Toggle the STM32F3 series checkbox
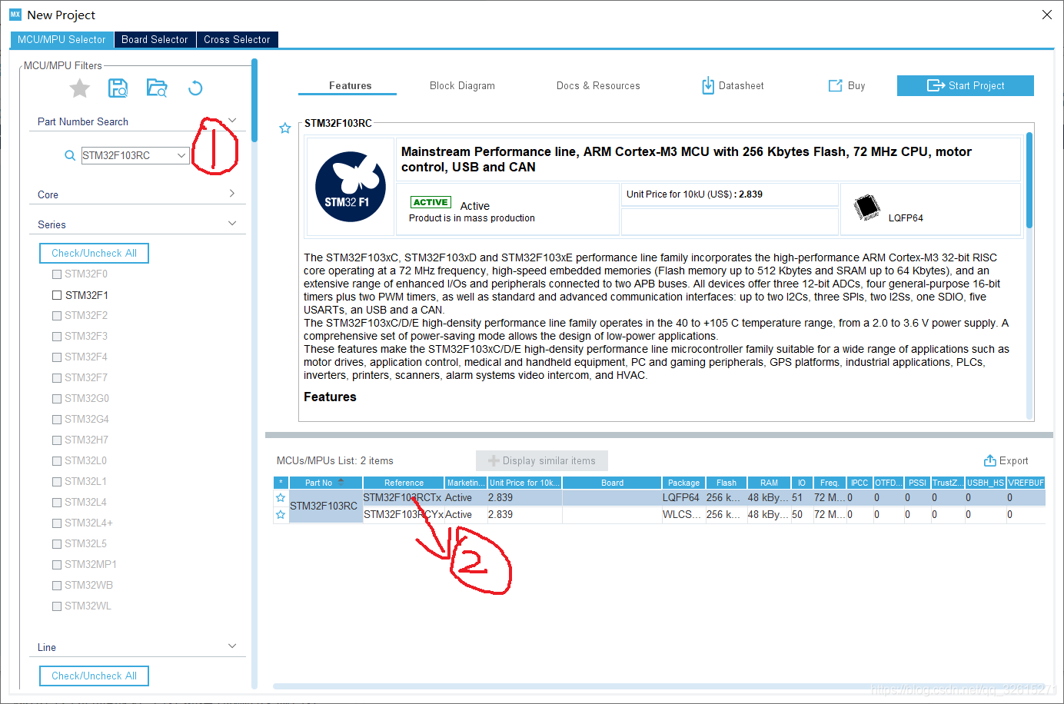The height and width of the screenshot is (704, 1064). pyautogui.click(x=57, y=337)
